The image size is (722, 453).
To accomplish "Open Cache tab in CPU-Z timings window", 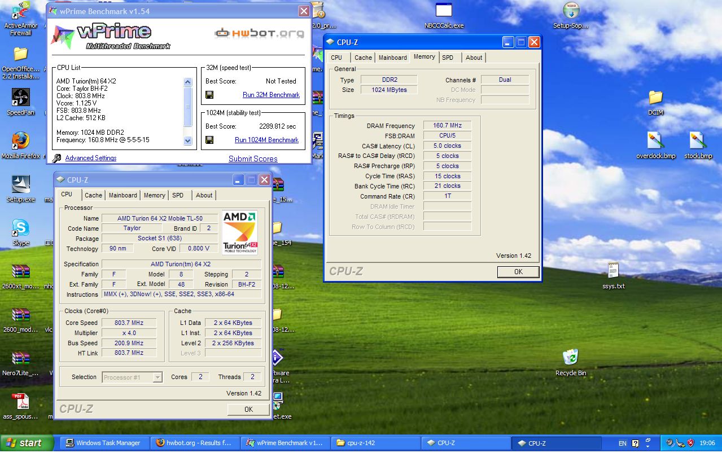I will click(363, 58).
